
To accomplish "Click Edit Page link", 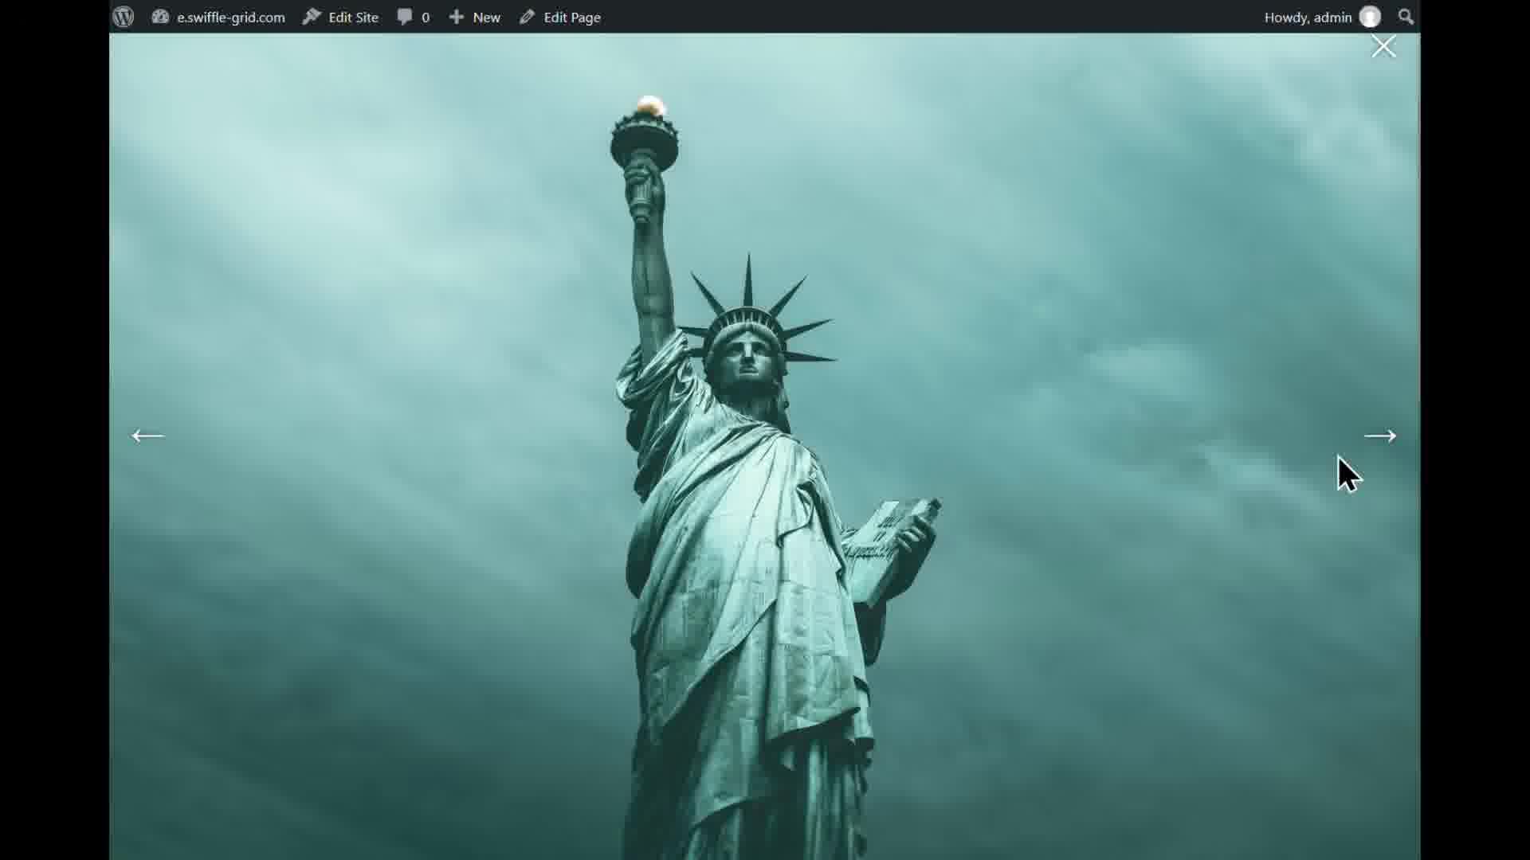I will pyautogui.click(x=560, y=17).
